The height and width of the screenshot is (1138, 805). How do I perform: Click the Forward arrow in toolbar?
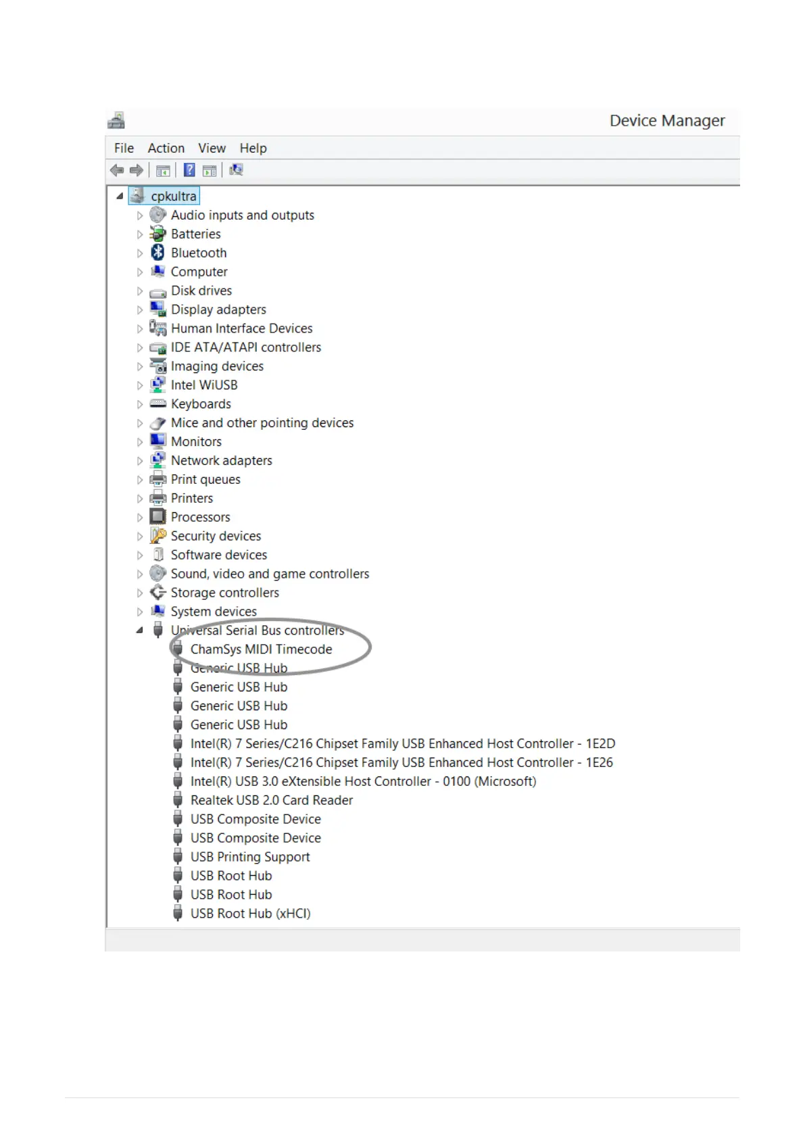click(x=137, y=170)
